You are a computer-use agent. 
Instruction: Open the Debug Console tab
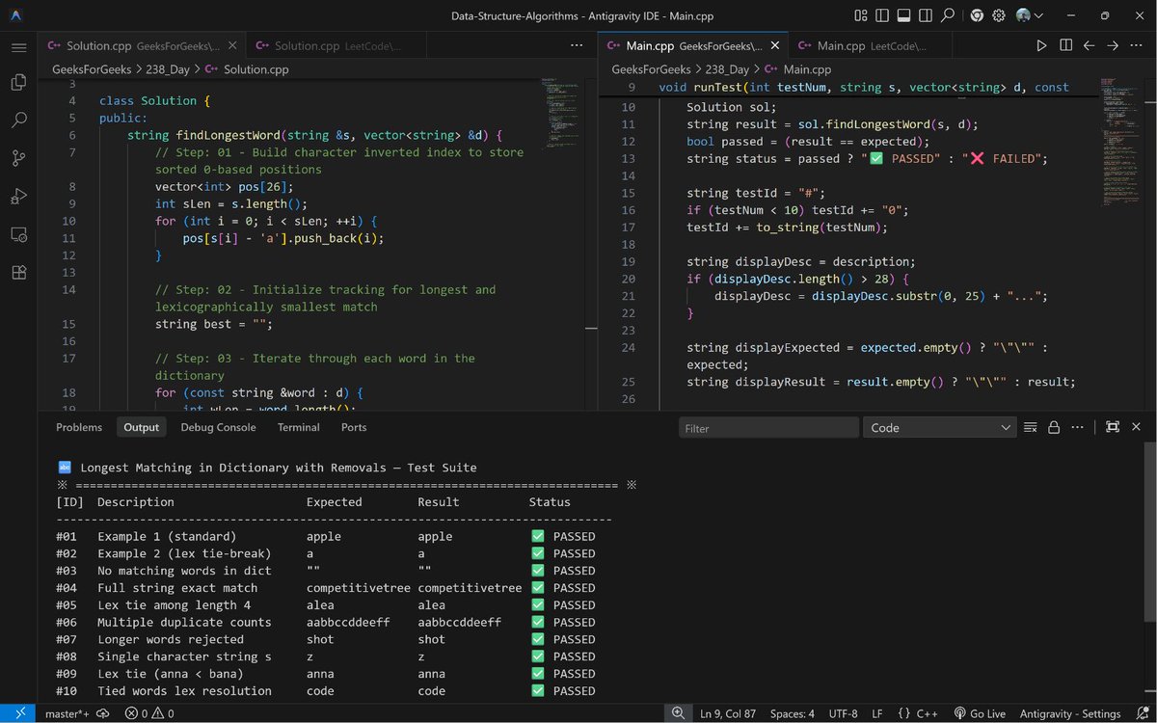pyautogui.click(x=218, y=427)
